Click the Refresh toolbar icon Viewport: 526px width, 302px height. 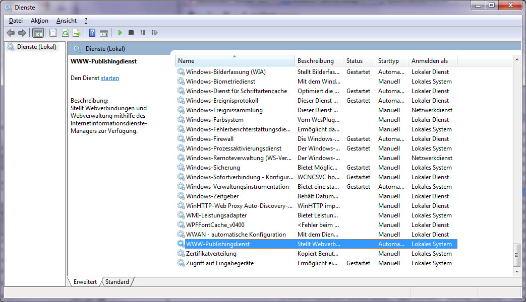65,33
